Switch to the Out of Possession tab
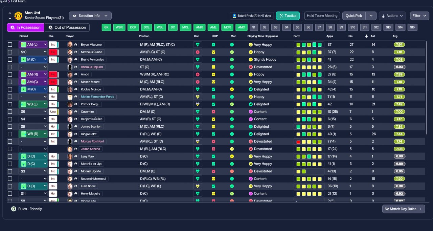Viewport: 433px width, 231px height. (67, 27)
